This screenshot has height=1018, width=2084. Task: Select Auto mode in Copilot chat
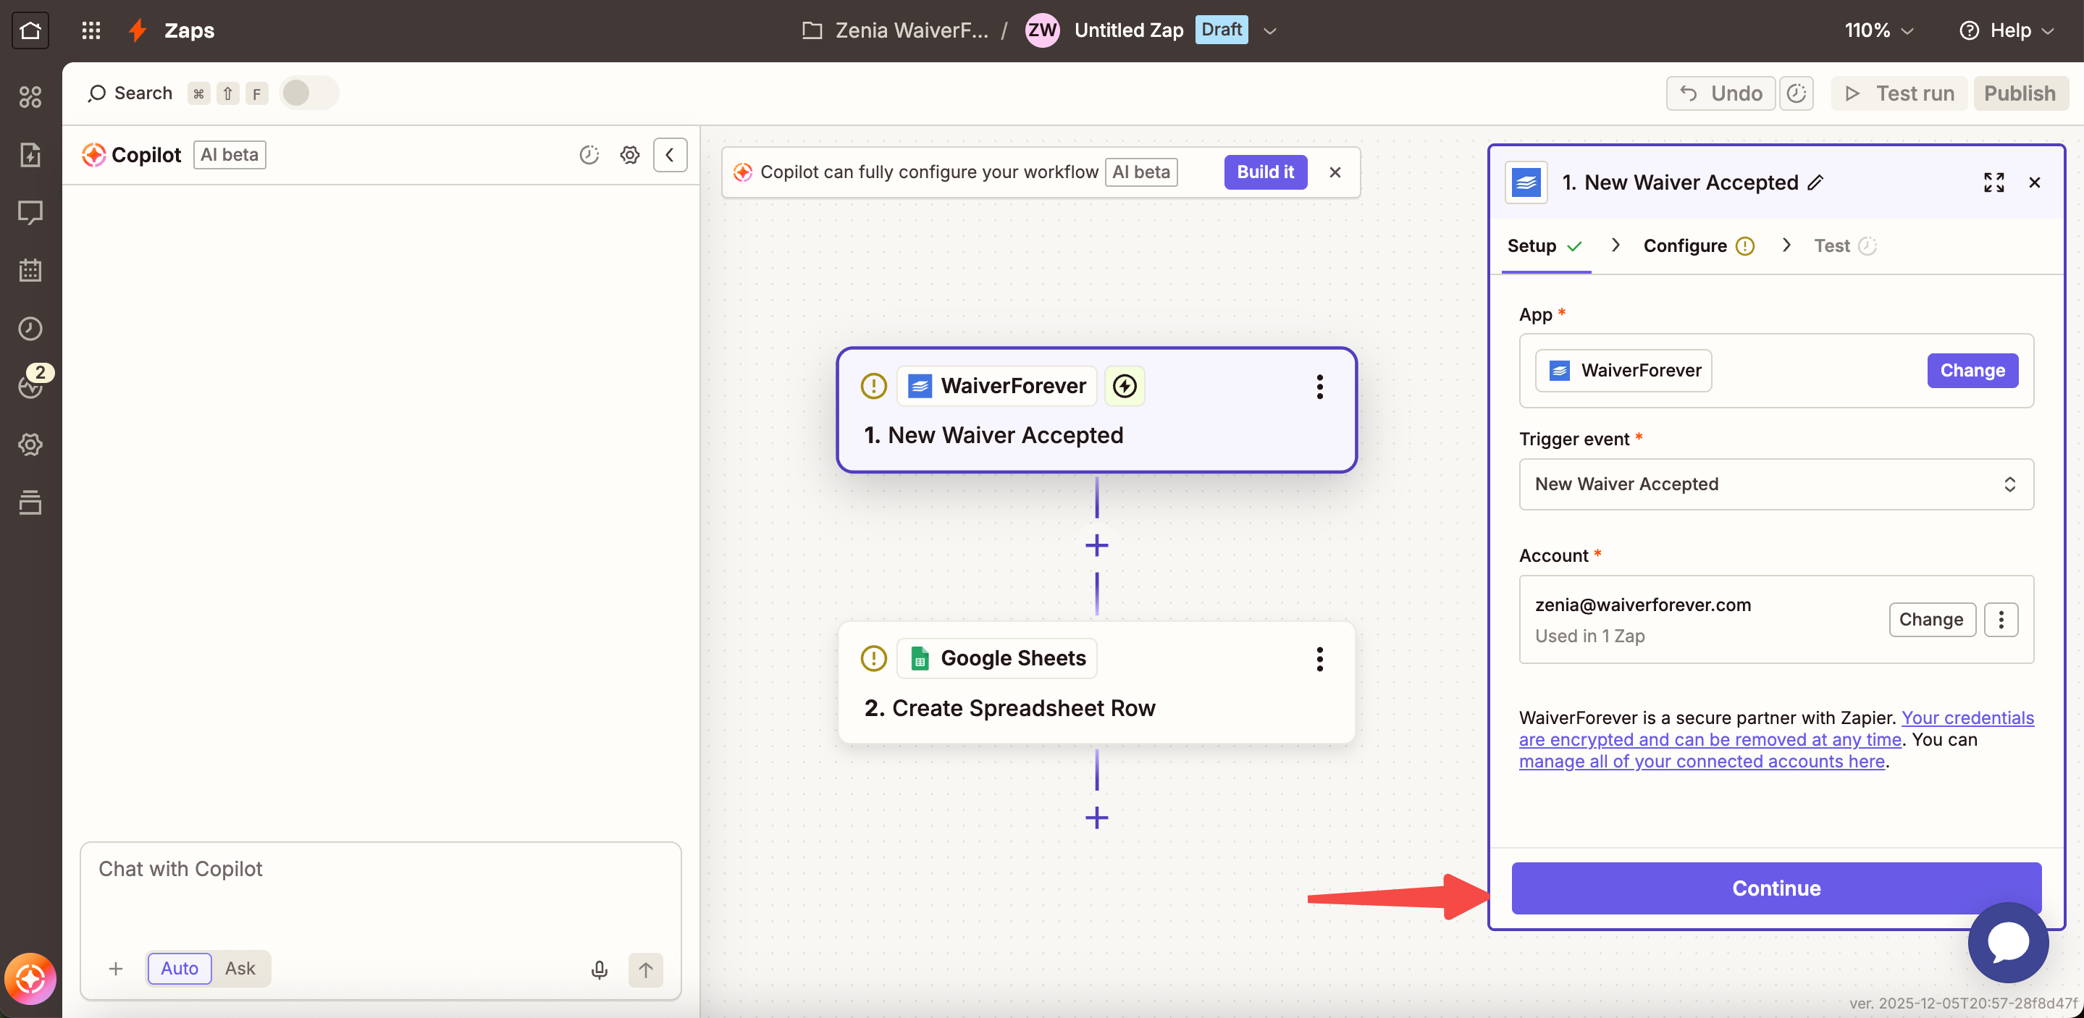(179, 969)
